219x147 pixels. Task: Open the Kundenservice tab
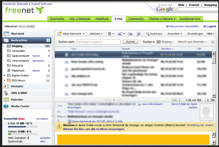[190, 19]
